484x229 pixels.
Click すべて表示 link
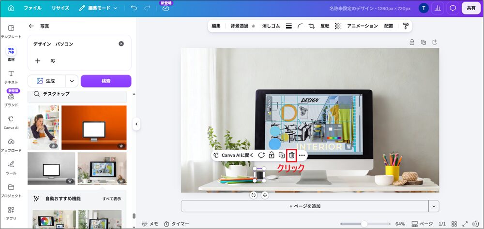click(112, 199)
